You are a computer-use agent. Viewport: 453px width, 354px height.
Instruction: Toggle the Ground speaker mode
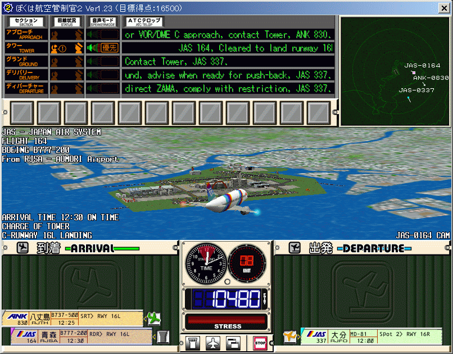pos(103,61)
